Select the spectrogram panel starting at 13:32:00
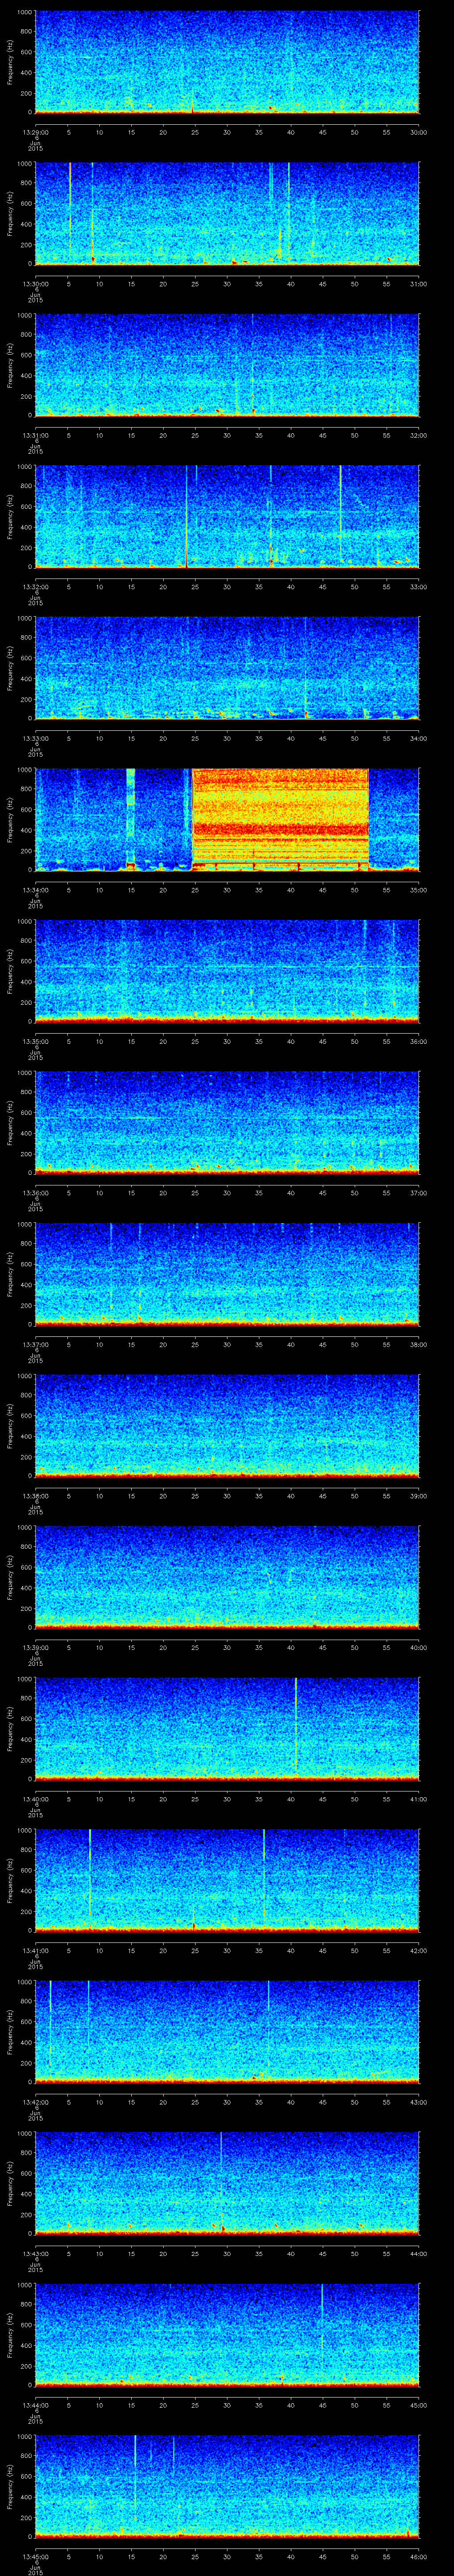 [227, 517]
